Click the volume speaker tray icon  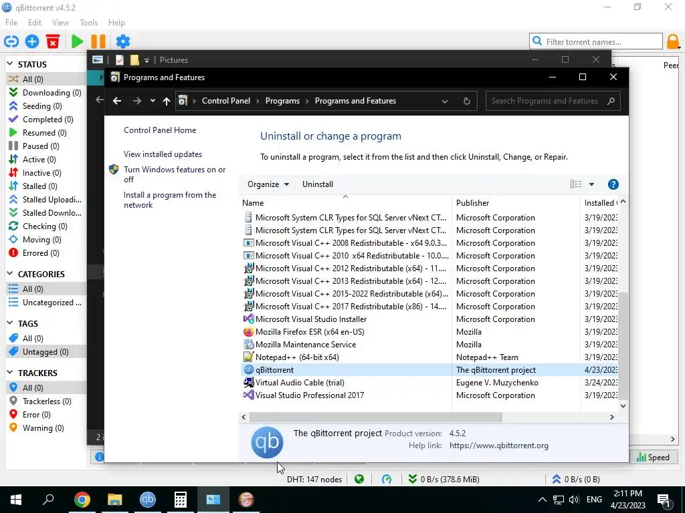point(574,500)
